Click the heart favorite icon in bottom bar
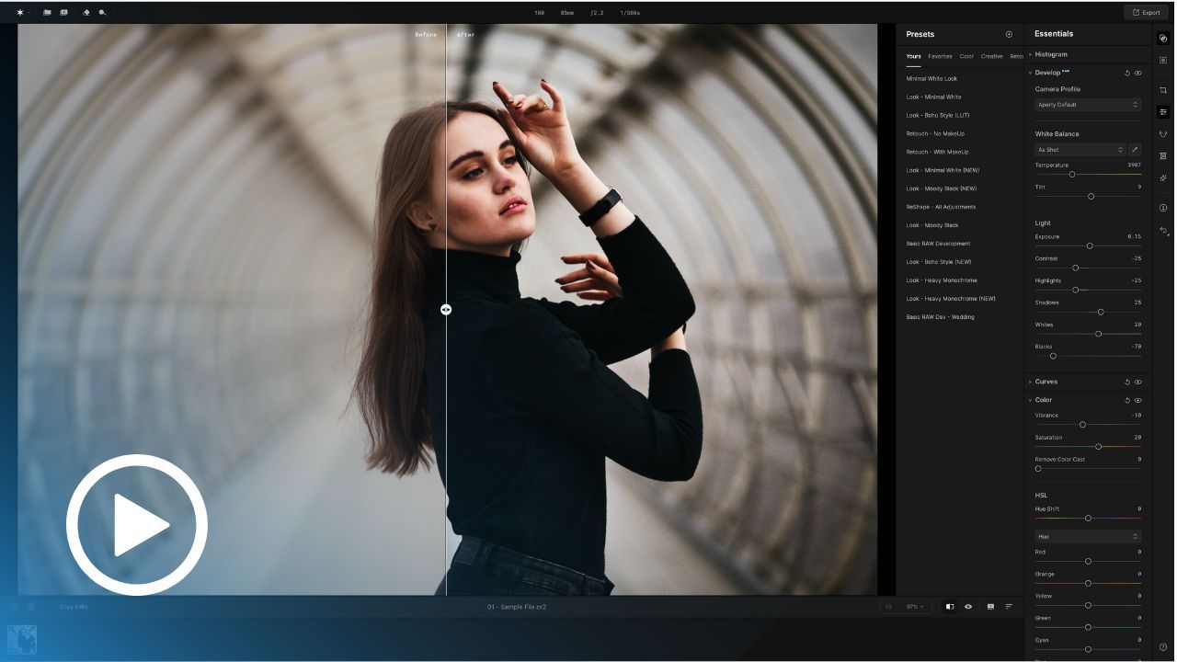 (15, 607)
